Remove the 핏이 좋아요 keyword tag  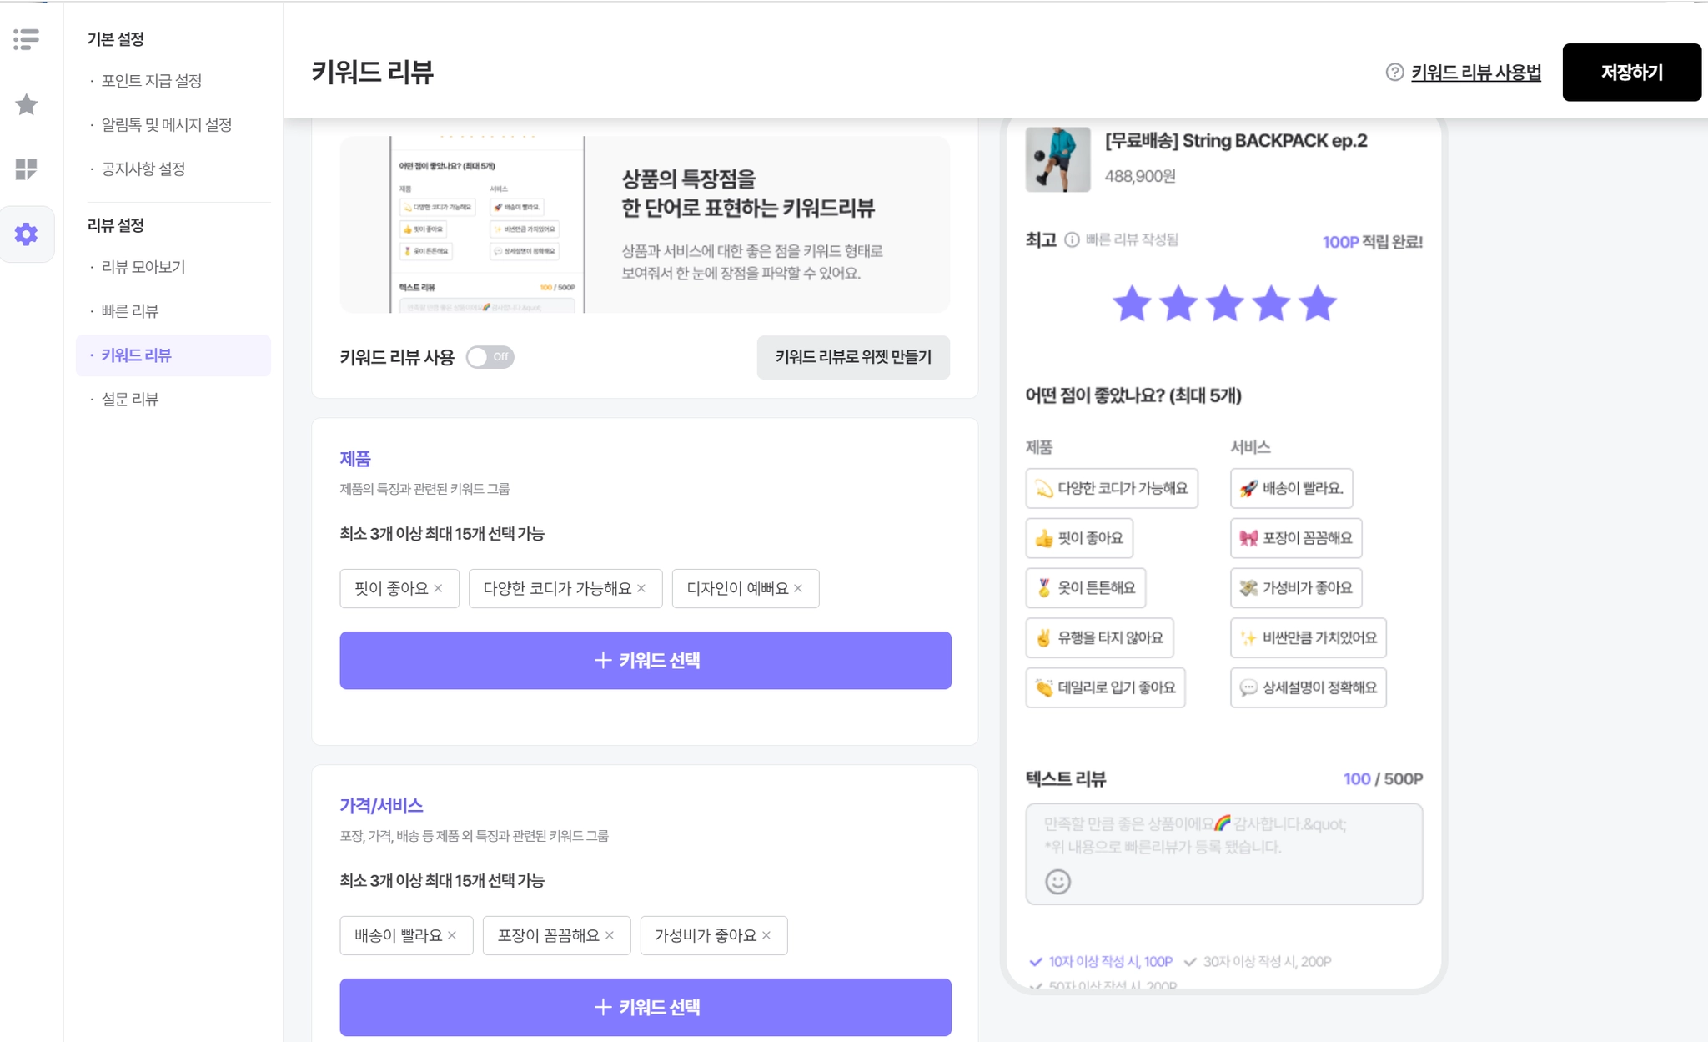click(439, 588)
